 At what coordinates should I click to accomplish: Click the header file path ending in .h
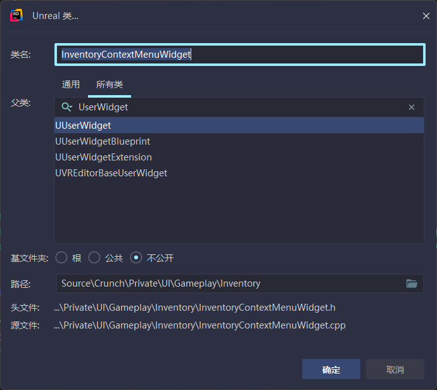coord(194,308)
